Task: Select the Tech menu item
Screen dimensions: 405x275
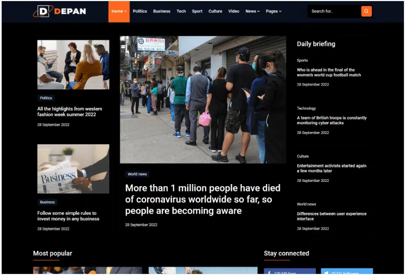Action: pyautogui.click(x=181, y=11)
